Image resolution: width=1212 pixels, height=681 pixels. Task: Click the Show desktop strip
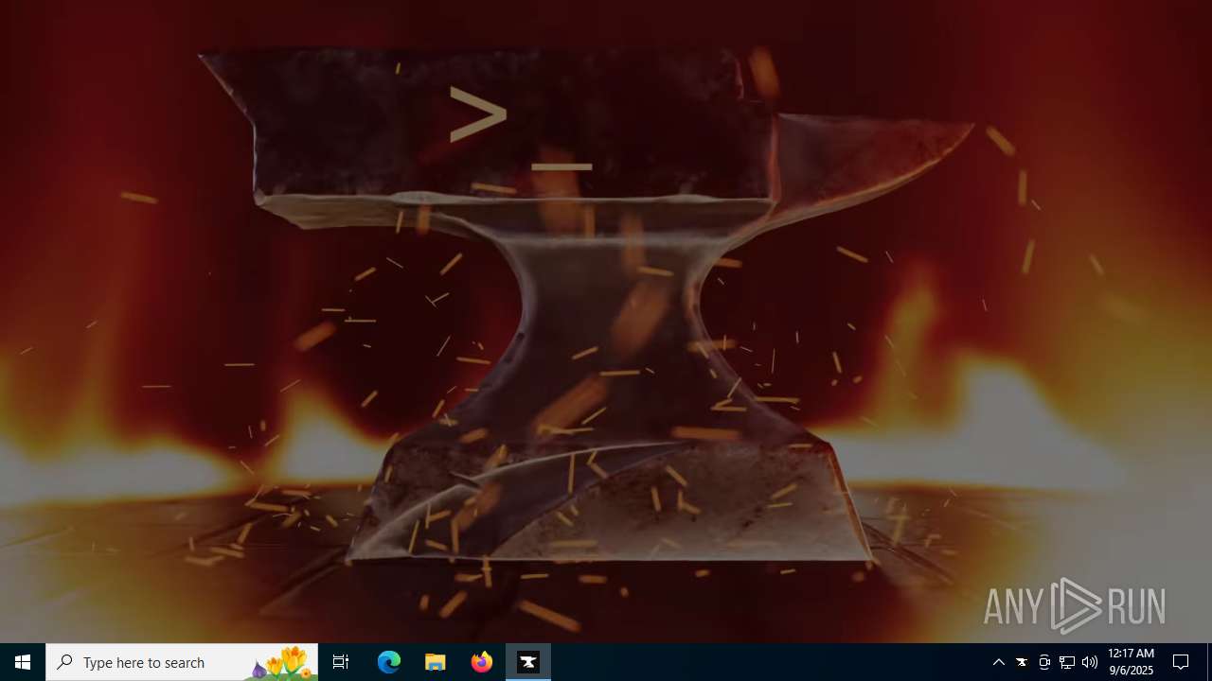[x=1209, y=662]
